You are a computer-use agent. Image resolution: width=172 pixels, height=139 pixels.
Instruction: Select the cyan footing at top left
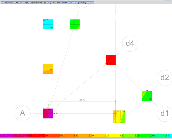click(x=48, y=24)
